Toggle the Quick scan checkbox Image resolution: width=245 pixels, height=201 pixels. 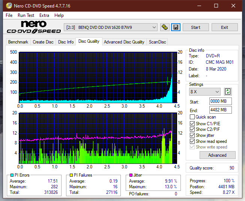point(192,117)
